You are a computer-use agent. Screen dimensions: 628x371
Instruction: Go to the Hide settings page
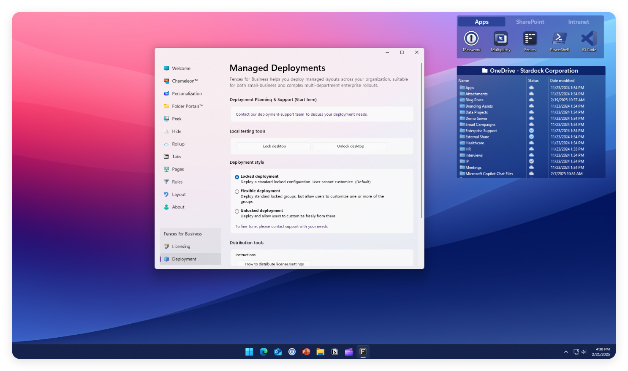(190, 132)
